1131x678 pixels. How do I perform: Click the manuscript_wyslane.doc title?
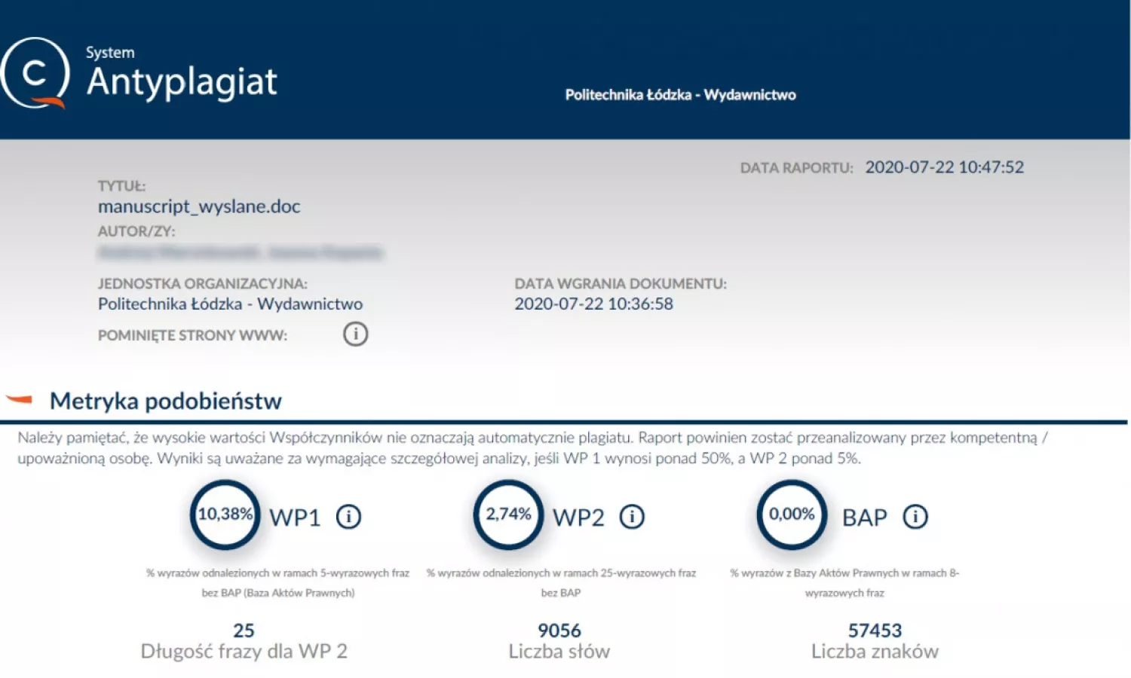click(199, 206)
